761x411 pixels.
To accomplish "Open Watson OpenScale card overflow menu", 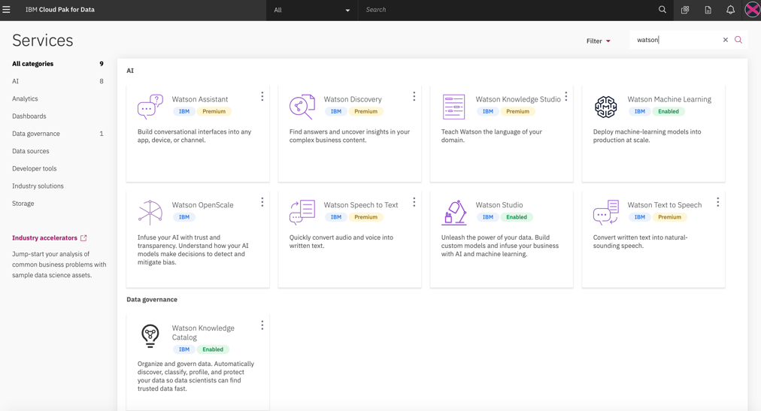I will click(x=262, y=202).
